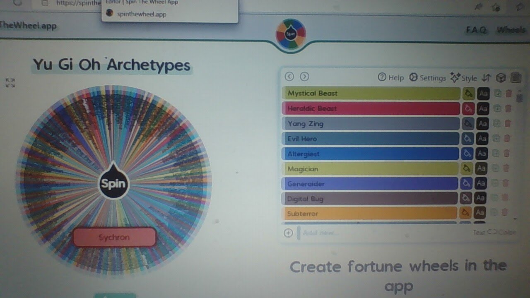The width and height of the screenshot is (530, 298).
Task: Toggle the Text / Color switch
Action: 495,233
